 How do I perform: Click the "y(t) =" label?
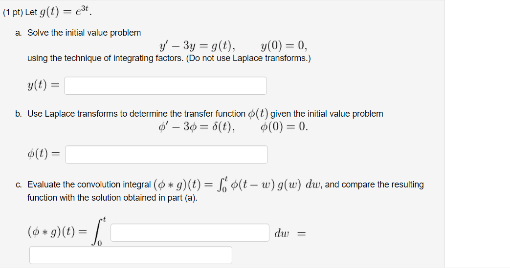point(43,85)
